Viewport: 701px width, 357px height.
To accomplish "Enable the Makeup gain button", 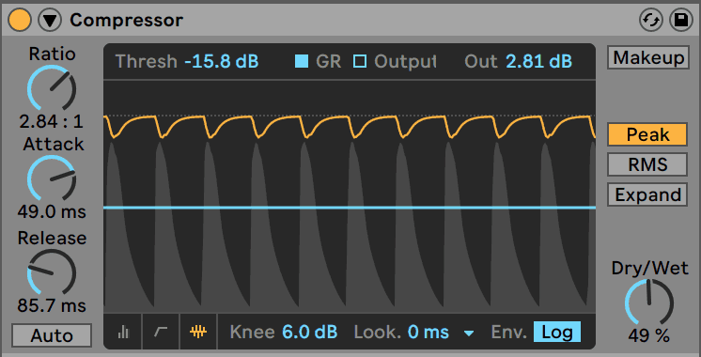I will pos(647,57).
